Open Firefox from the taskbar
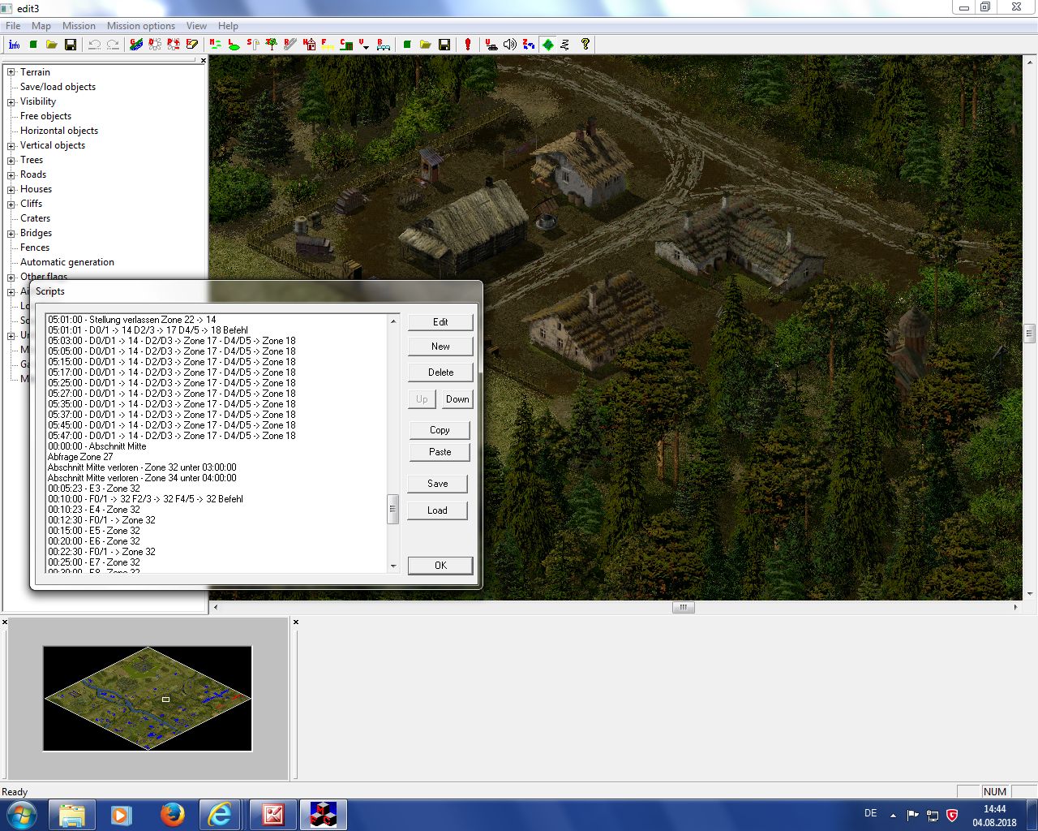Screen dimensions: 1038x831 pyautogui.click(x=172, y=815)
